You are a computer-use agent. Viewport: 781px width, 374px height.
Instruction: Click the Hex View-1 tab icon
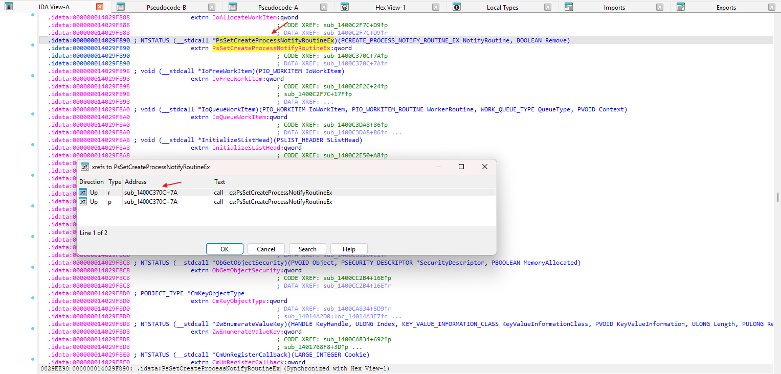click(x=345, y=7)
